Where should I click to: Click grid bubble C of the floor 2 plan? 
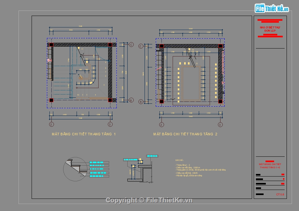click(141, 46)
